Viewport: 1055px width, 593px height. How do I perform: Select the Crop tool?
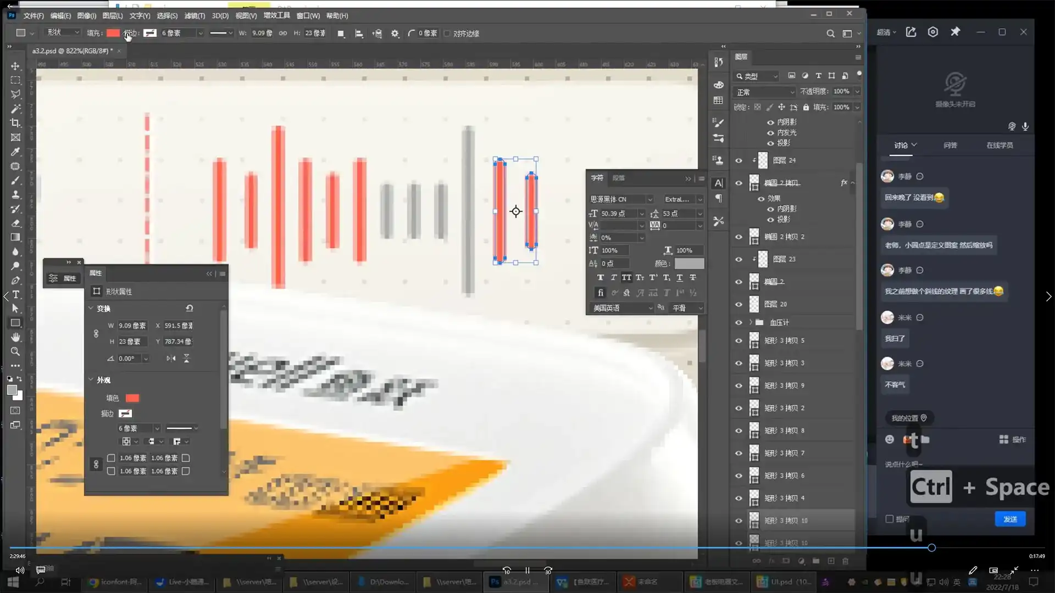[x=15, y=123]
